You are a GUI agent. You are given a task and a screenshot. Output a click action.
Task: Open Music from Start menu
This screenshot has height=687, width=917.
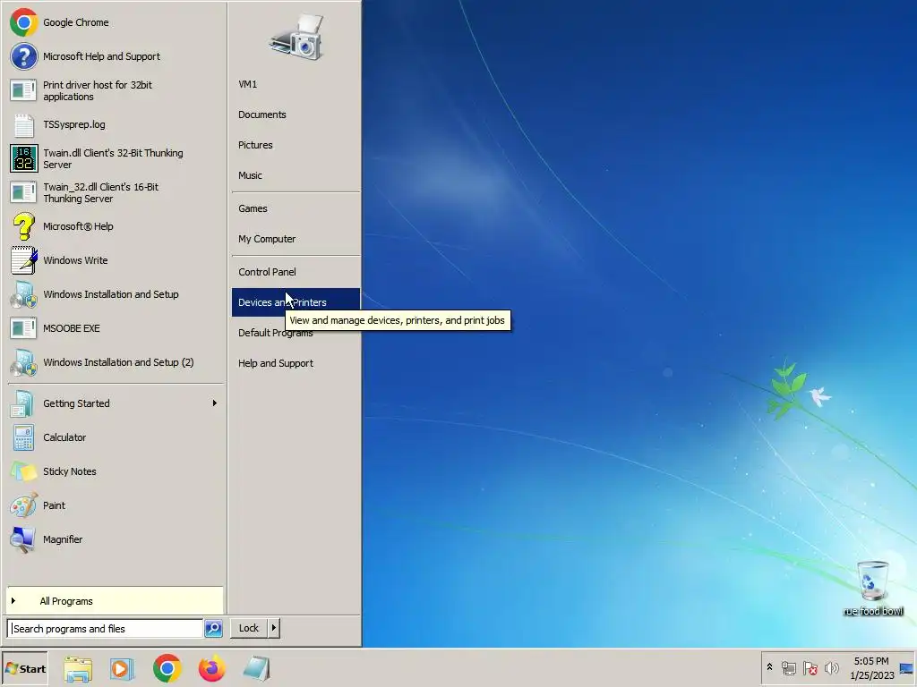[x=296, y=175]
